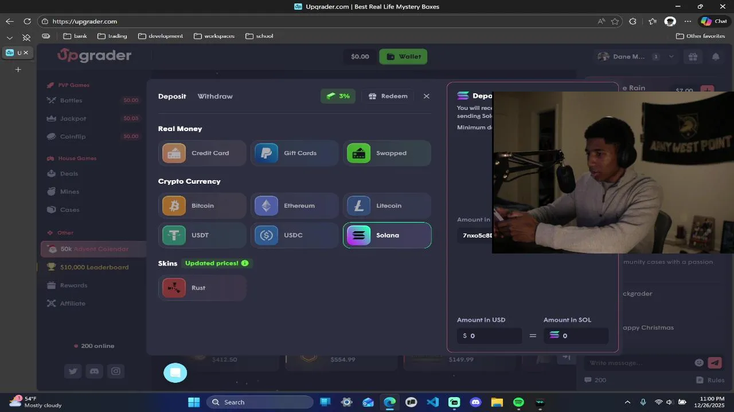The height and width of the screenshot is (412, 734).
Task: Go back in browser
Action: (x=10, y=21)
